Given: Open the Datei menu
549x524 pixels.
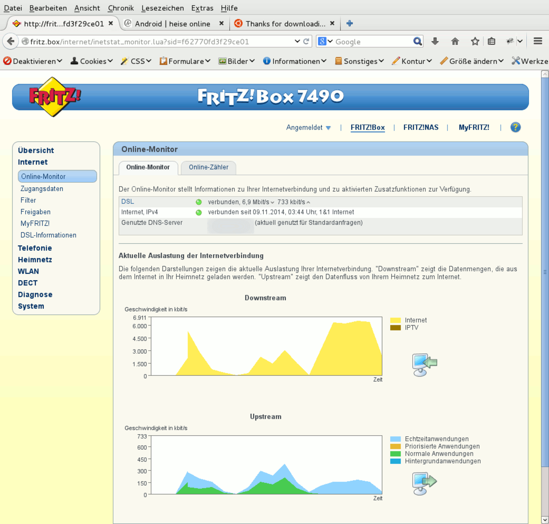Looking at the screenshot, I should pyautogui.click(x=13, y=8).
